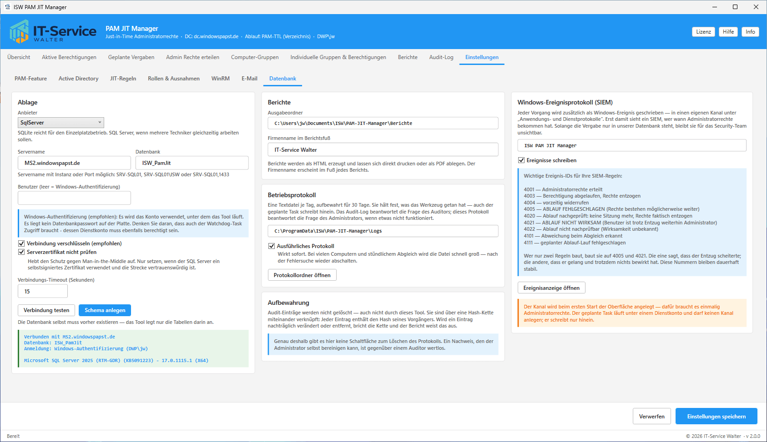This screenshot has width=767, height=442.
Task: Click the IT-Service Walter logo
Action: [x=53, y=31]
